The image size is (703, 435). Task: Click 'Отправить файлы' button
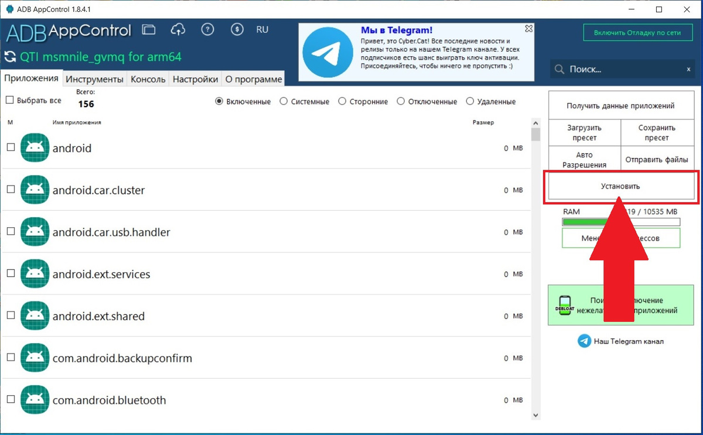(x=657, y=160)
